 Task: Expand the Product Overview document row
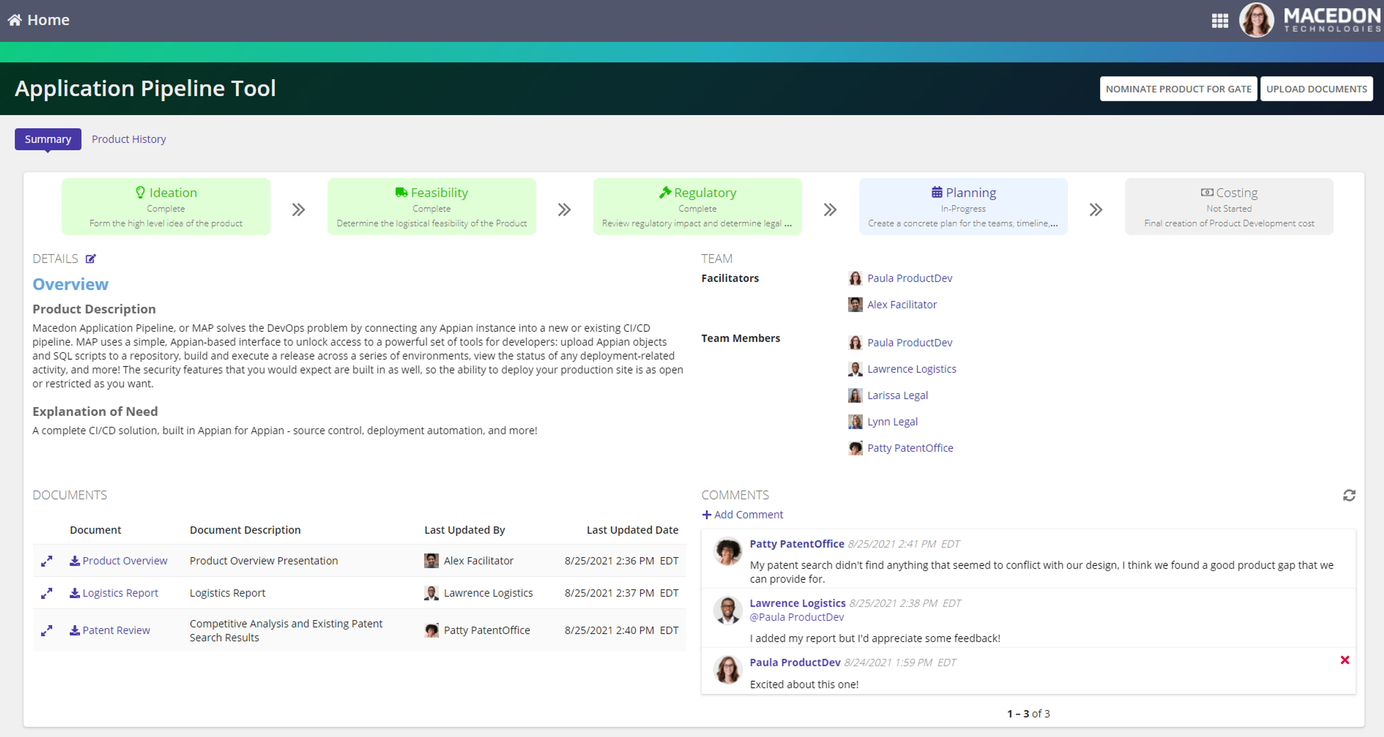coord(47,561)
